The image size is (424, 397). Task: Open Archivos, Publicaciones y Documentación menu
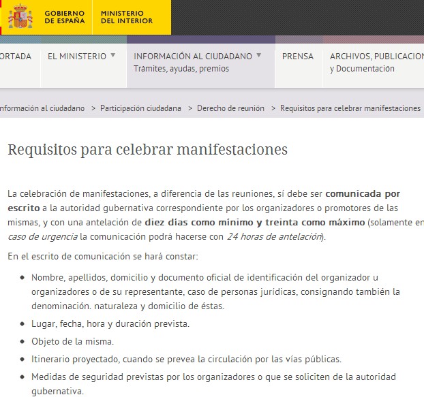click(x=376, y=62)
